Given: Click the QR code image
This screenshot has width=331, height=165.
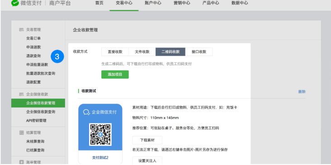Looking at the screenshot, I should point(100,134).
